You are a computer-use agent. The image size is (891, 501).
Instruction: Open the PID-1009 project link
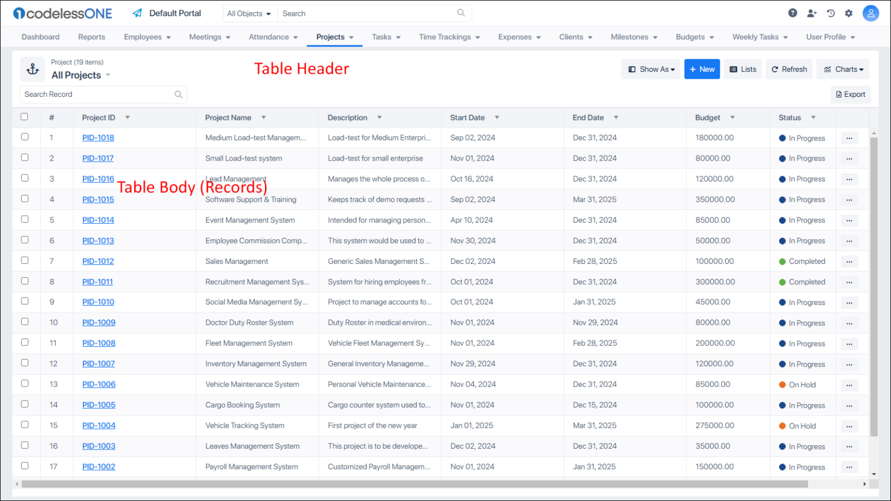[x=99, y=322]
